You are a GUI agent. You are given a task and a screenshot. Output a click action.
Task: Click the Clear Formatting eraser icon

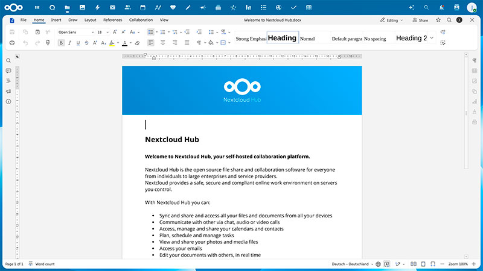coord(137,43)
